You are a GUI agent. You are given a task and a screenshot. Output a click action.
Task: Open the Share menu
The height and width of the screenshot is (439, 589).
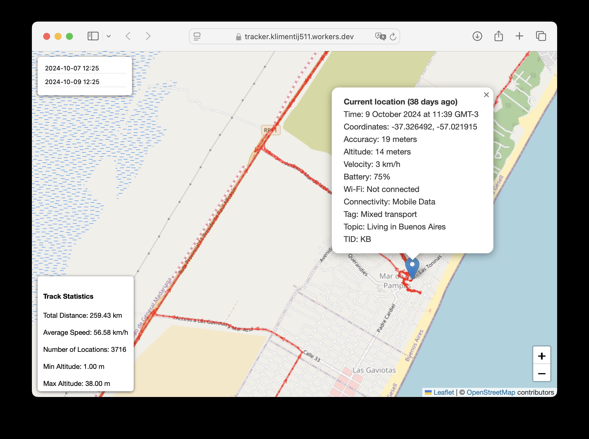click(x=499, y=36)
